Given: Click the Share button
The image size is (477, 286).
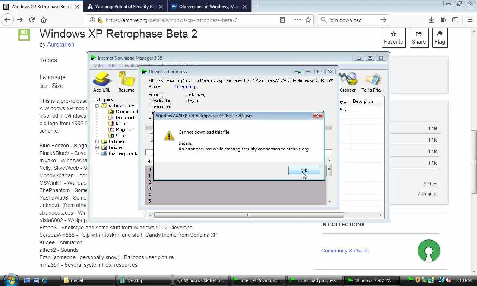Looking at the screenshot, I should coord(419,38).
